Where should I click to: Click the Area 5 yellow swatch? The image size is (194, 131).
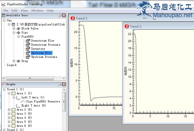[x=13, y=122]
